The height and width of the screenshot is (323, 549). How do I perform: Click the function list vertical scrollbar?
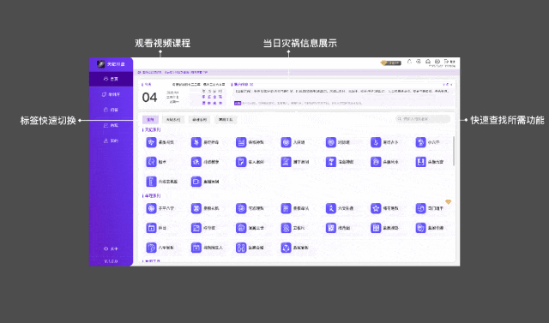[x=454, y=151]
